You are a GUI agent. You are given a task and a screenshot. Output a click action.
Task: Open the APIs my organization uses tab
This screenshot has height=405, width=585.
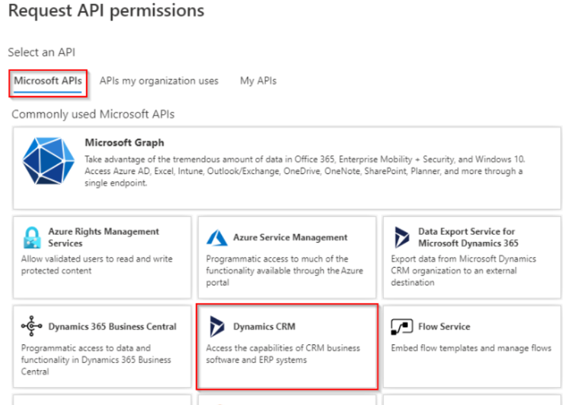[159, 81]
